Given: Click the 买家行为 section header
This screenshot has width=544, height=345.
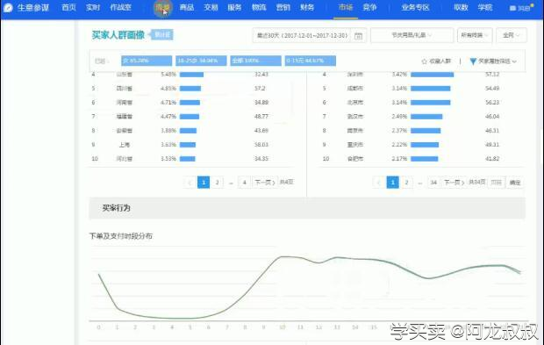Looking at the screenshot, I should click(307, 208).
